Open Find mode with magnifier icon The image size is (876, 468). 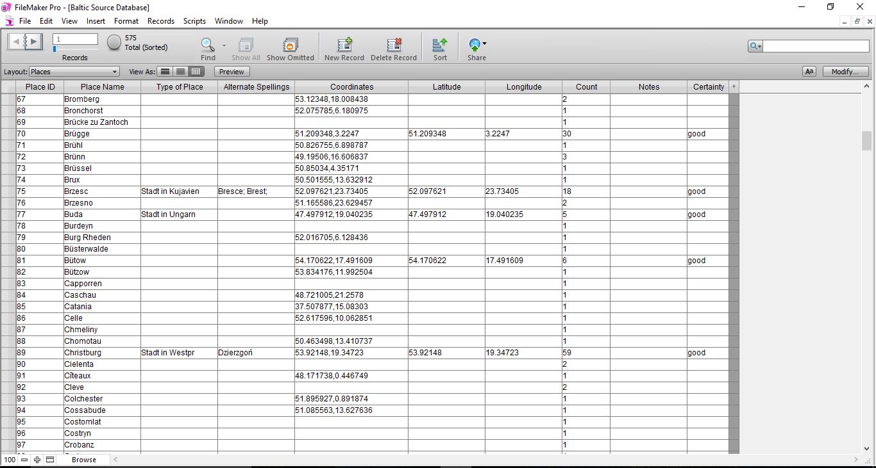pyautogui.click(x=208, y=44)
